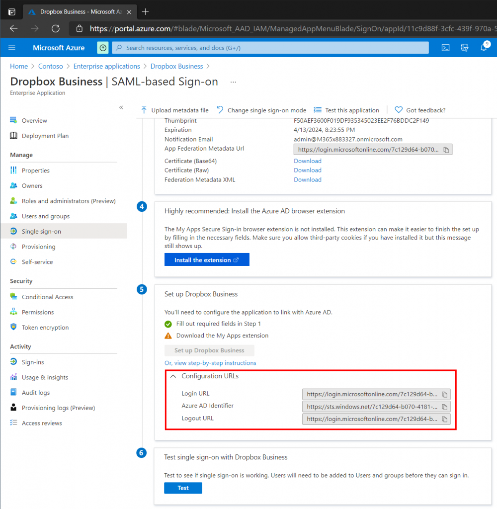Screen dimensions: 497x509
Task: Click the Provisioning icon in the sidebar
Action: 13,247
